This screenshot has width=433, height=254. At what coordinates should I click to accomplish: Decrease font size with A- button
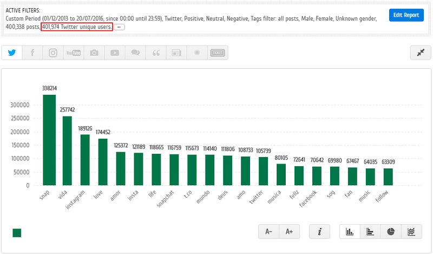pos(269,231)
